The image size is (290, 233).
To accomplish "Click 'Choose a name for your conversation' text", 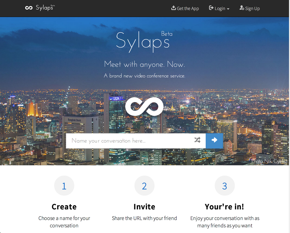I will (x=64, y=222).
